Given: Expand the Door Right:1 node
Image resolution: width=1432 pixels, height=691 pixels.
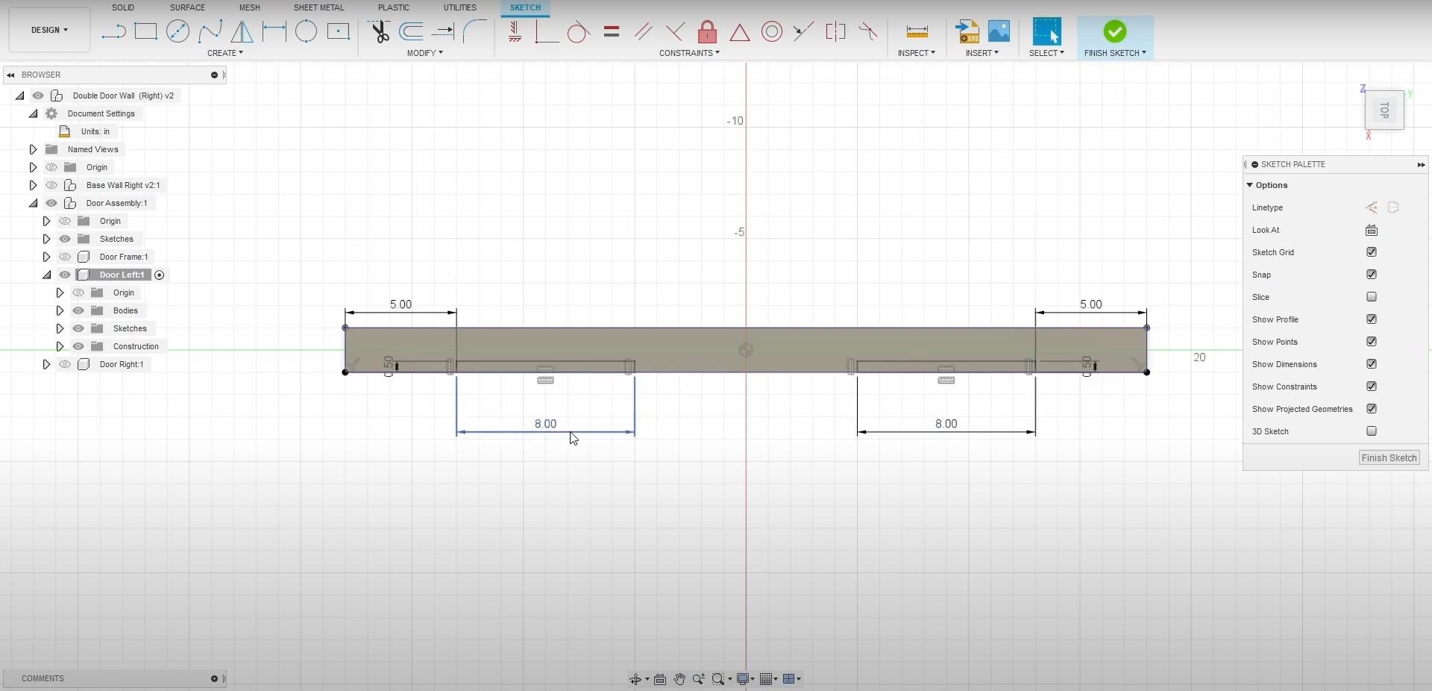Looking at the screenshot, I should (46, 364).
